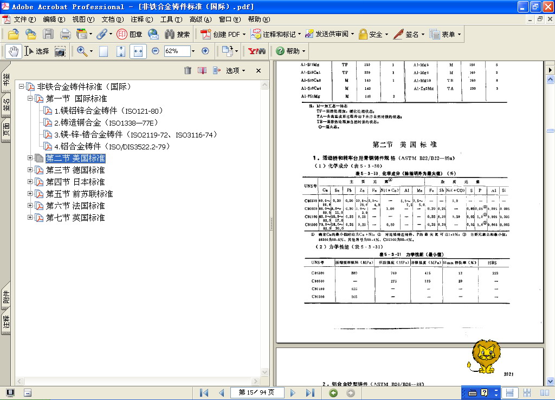Viewport: 555px width, 400px height.
Task: Set view to Actual Size page icon
Action: (x=104, y=51)
